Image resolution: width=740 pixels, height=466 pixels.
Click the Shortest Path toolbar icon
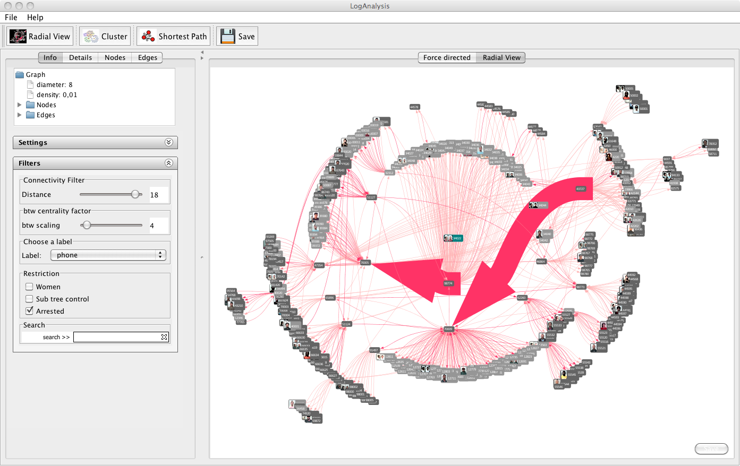(x=148, y=36)
